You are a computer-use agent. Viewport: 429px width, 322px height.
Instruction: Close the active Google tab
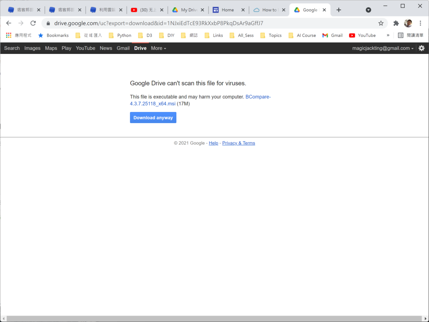click(x=324, y=10)
